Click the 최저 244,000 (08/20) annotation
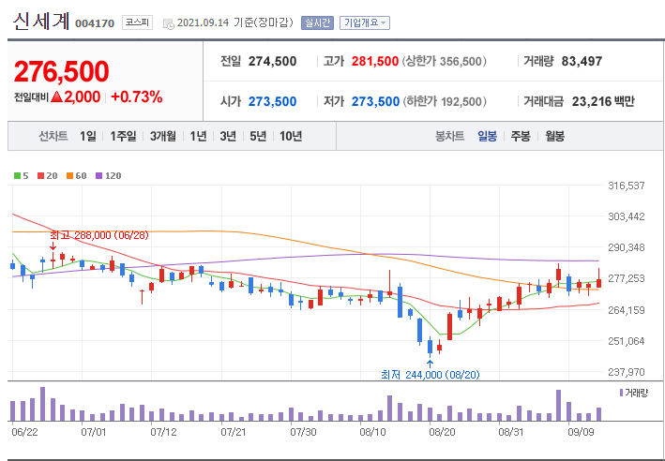The width and height of the screenshot is (665, 461). tap(430, 375)
